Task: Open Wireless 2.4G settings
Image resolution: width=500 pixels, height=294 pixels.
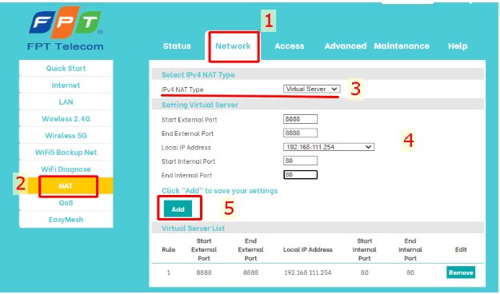Action: 66,119
